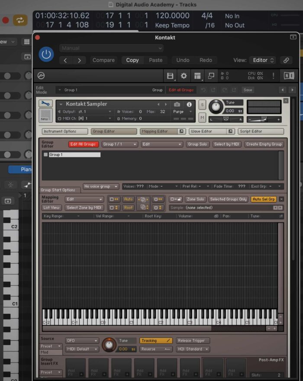303x381 pixels.
Task: Enable Release Trigger in Source
Action: pyautogui.click(x=193, y=341)
